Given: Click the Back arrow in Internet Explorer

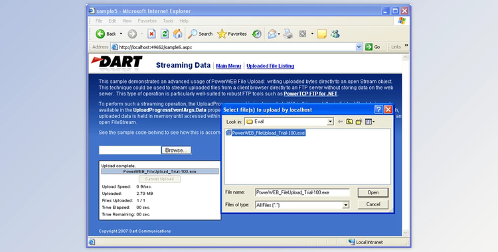Looking at the screenshot, I should tap(100, 34).
